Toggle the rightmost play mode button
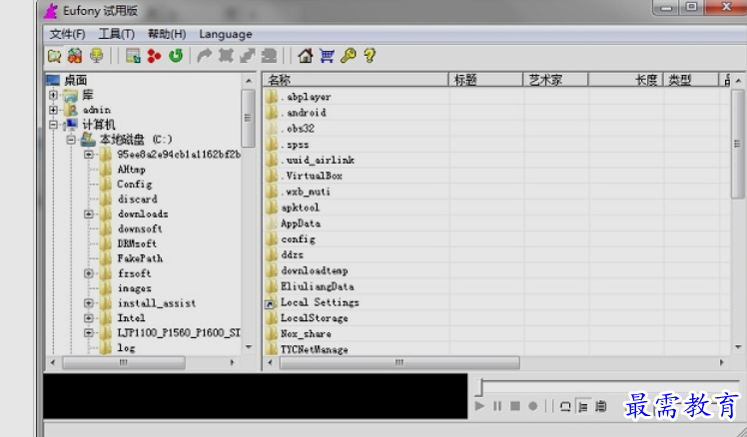 click(601, 406)
